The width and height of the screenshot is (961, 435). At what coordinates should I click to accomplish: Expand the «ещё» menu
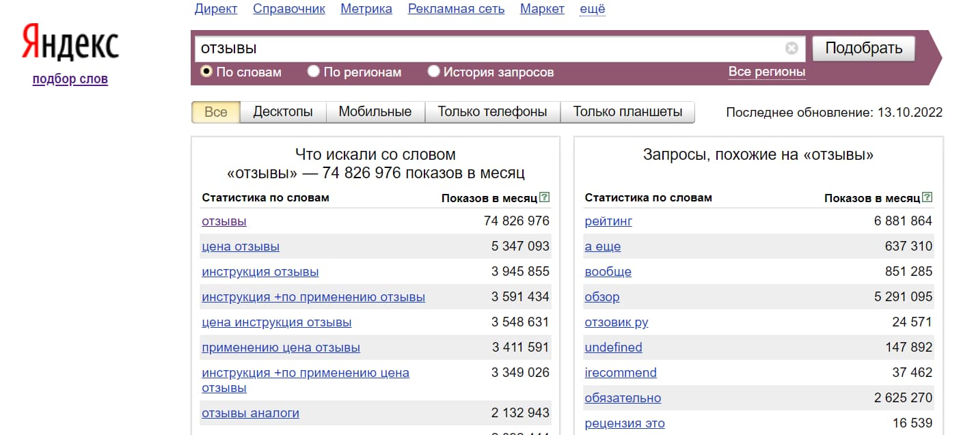pyautogui.click(x=592, y=8)
